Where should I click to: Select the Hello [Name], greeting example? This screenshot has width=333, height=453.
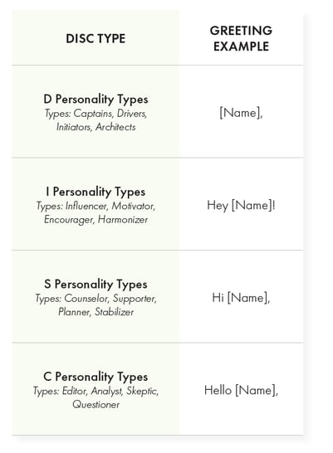(241, 390)
